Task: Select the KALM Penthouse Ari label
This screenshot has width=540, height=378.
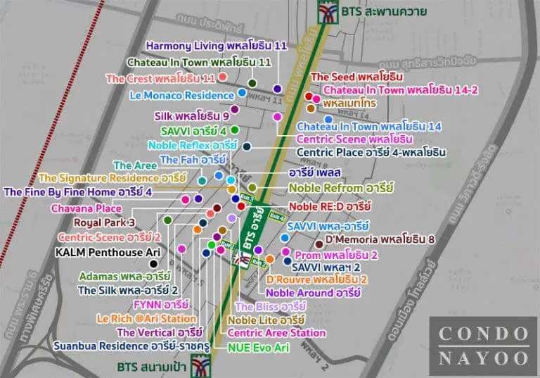Action: coord(108,253)
